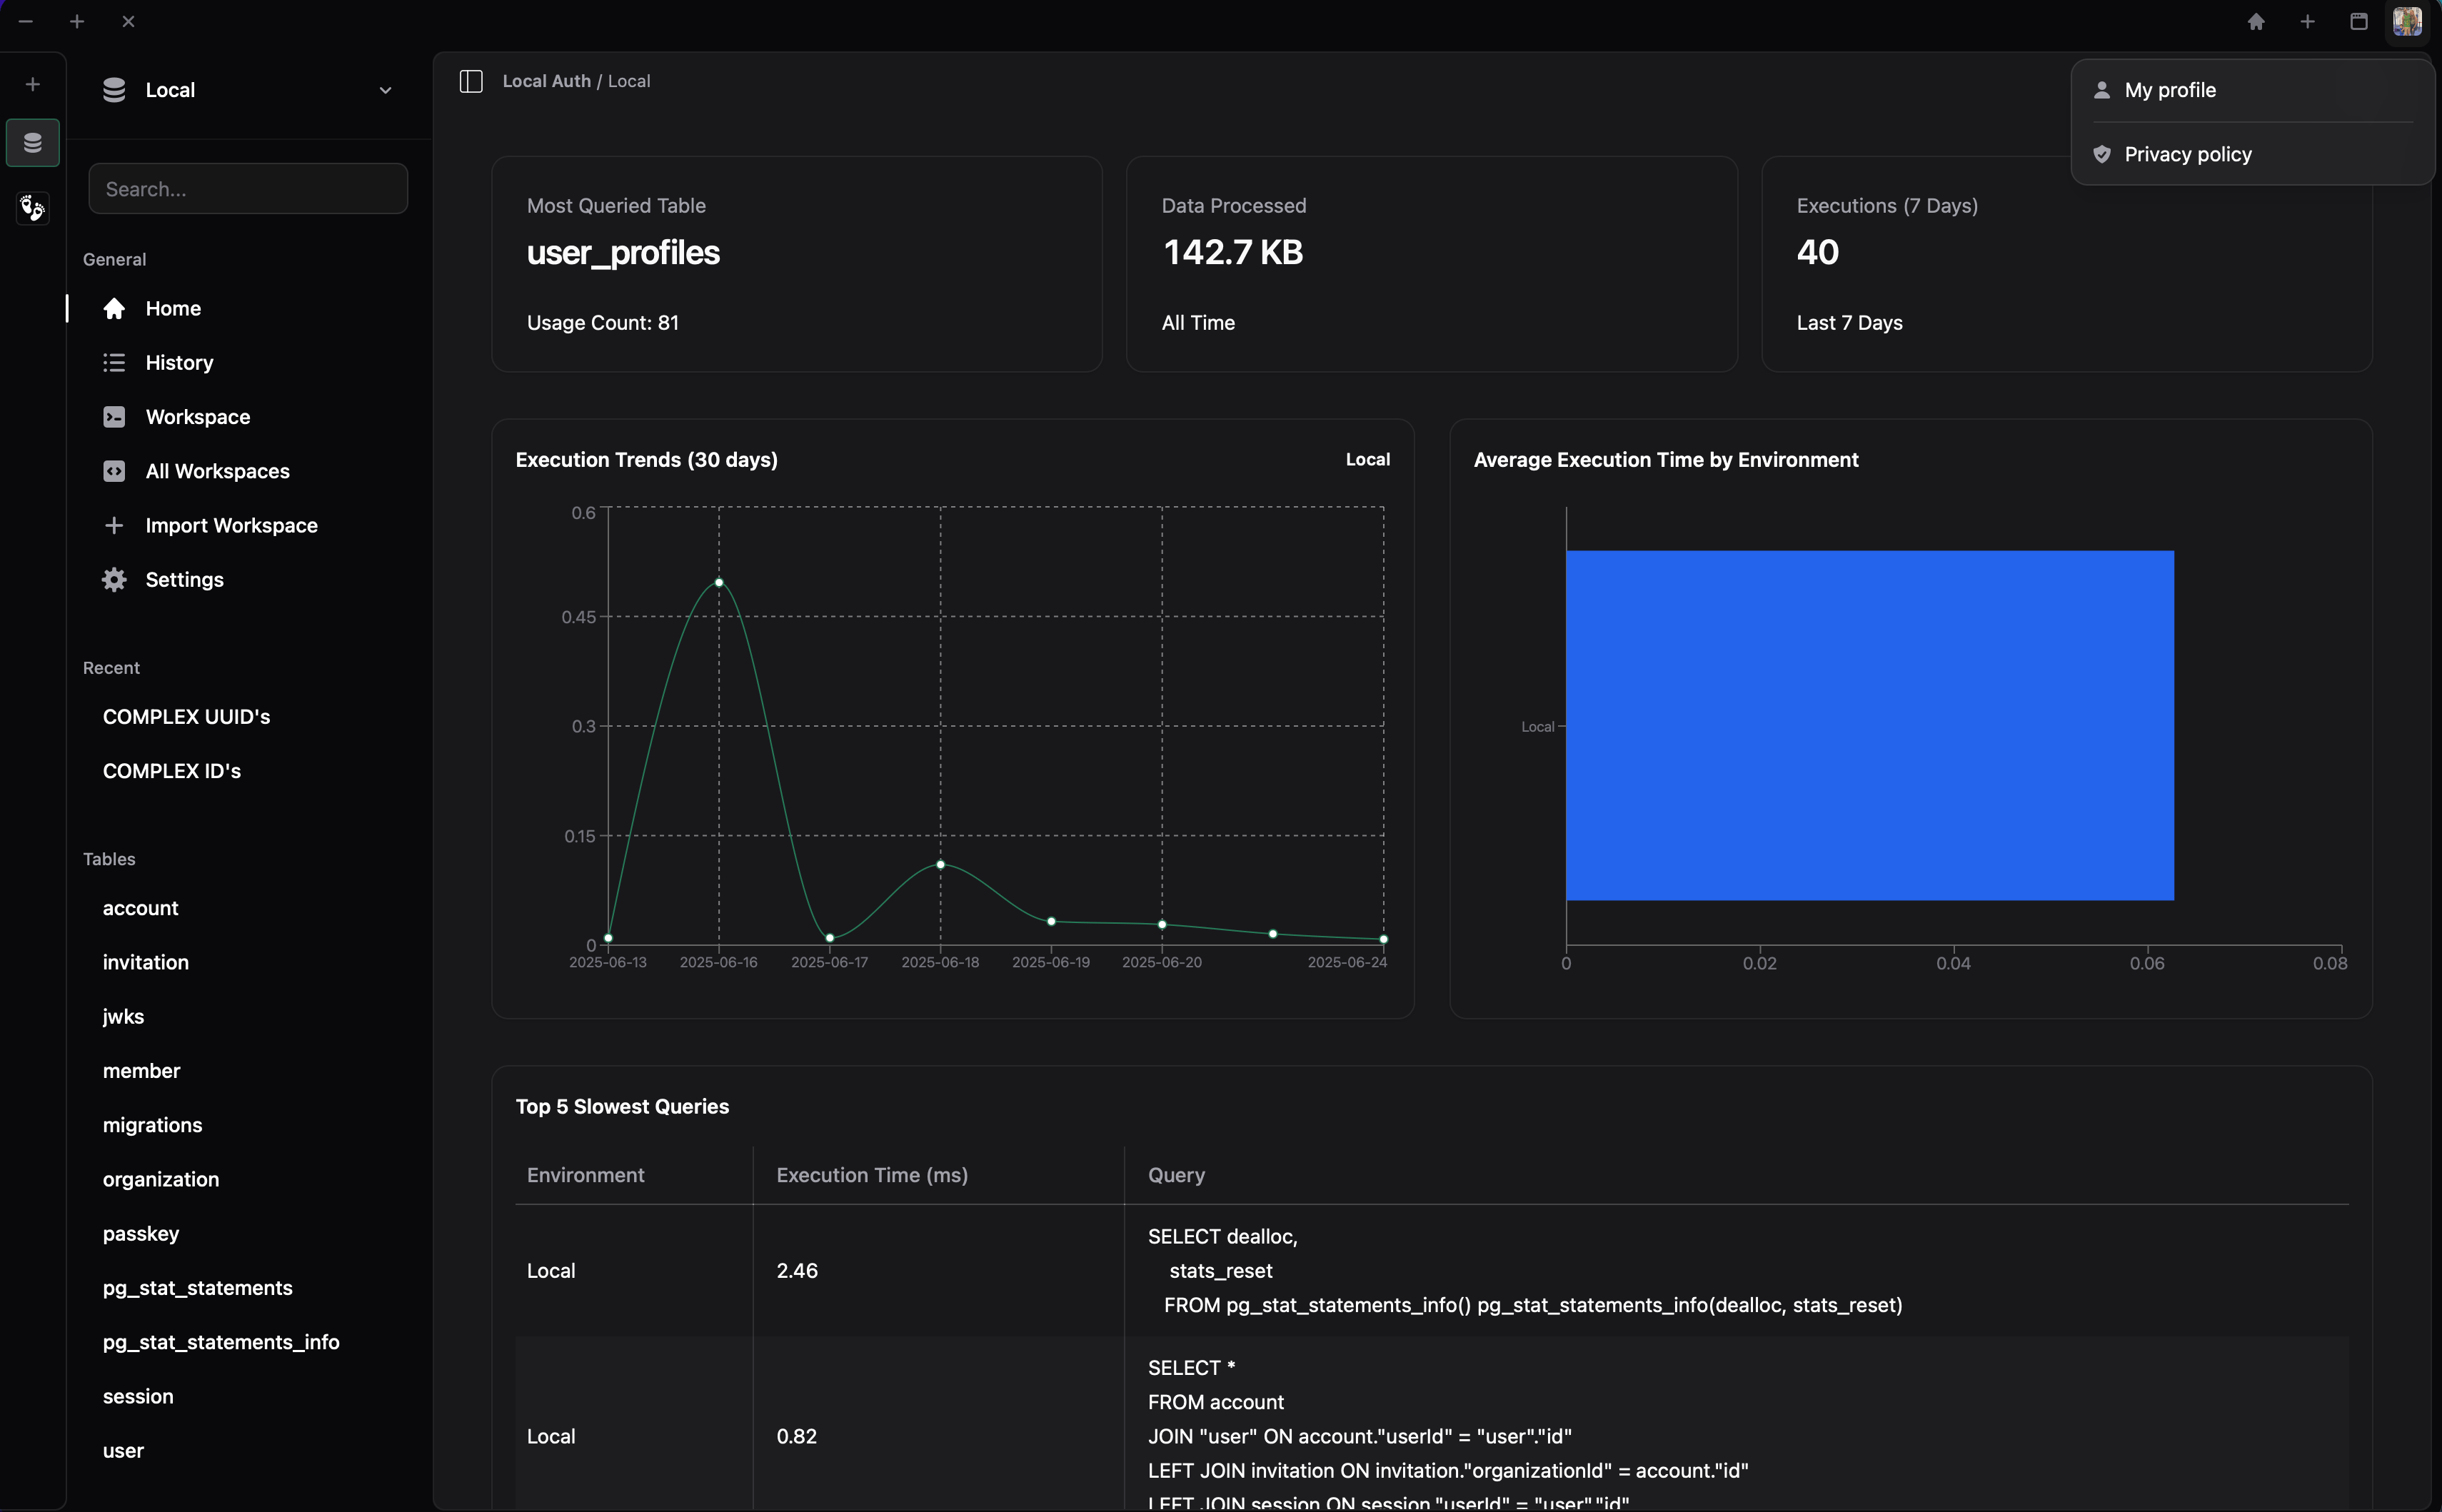Viewport: 2442px width, 1512px height.
Task: Click the 142.7 KB data processed value
Action: pyautogui.click(x=1232, y=252)
